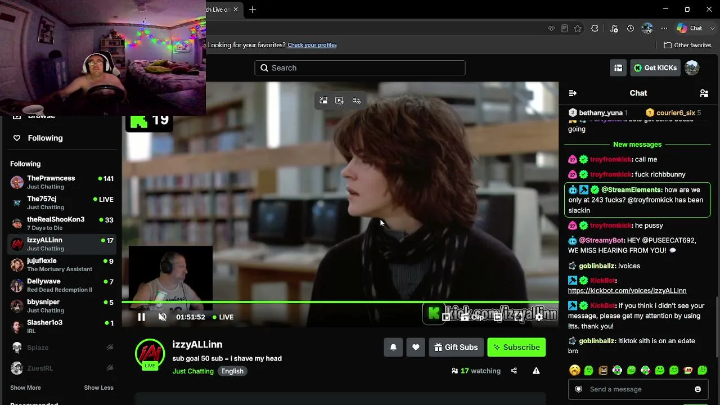720x405 pixels.
Task: Open the media control music note icon
Action: pos(614,28)
